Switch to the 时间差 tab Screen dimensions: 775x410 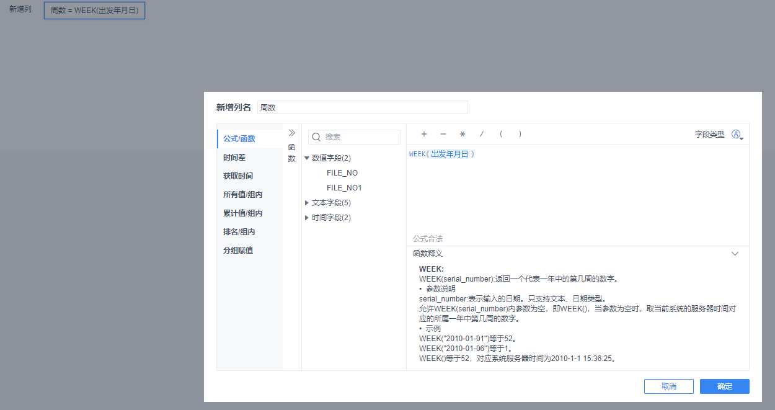pyautogui.click(x=250, y=158)
